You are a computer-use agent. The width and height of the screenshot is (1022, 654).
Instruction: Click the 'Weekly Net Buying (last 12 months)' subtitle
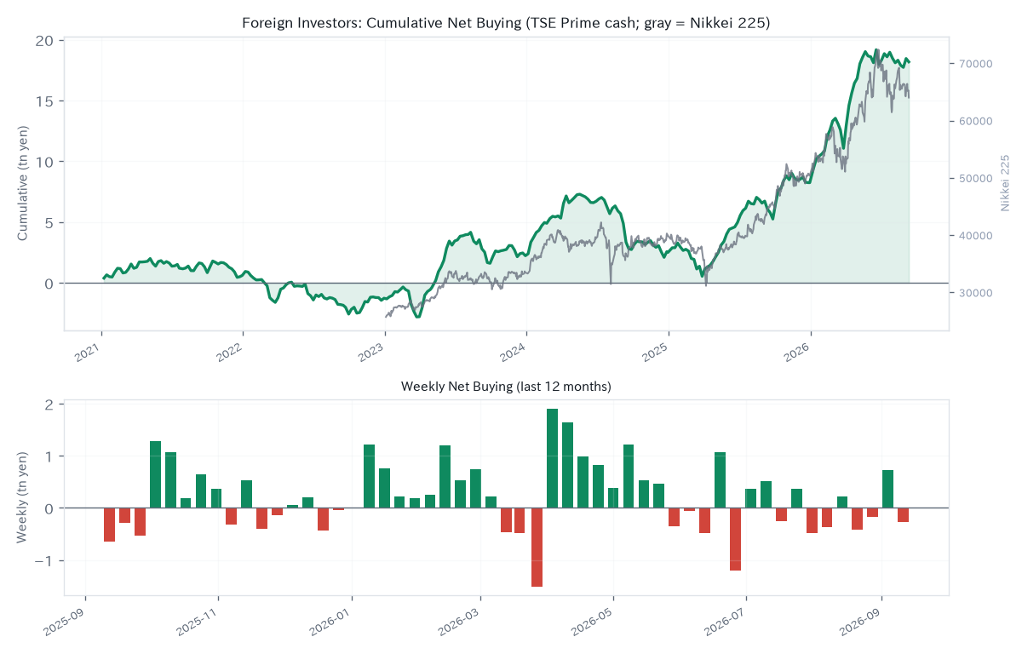tap(506, 387)
